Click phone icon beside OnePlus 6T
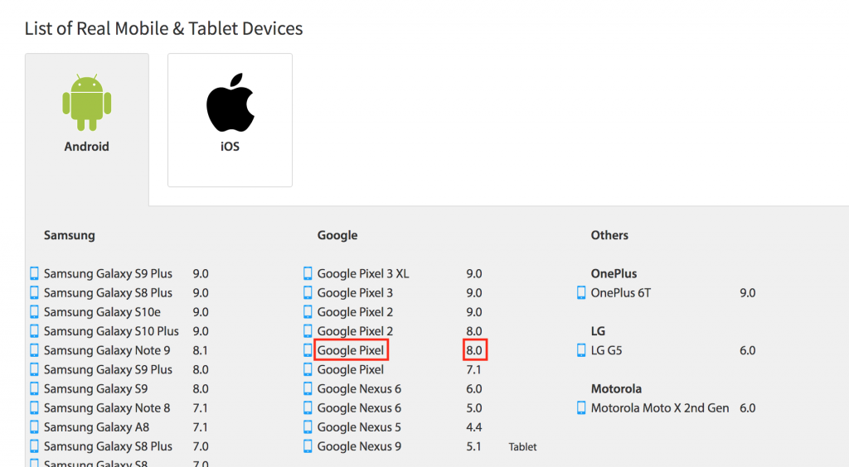This screenshot has height=467, width=849. 581,292
